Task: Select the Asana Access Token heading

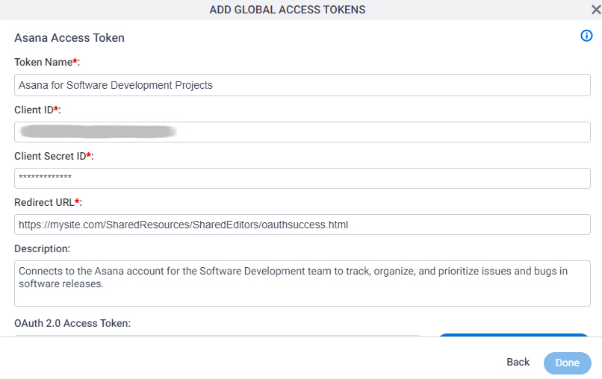Action: [69, 38]
